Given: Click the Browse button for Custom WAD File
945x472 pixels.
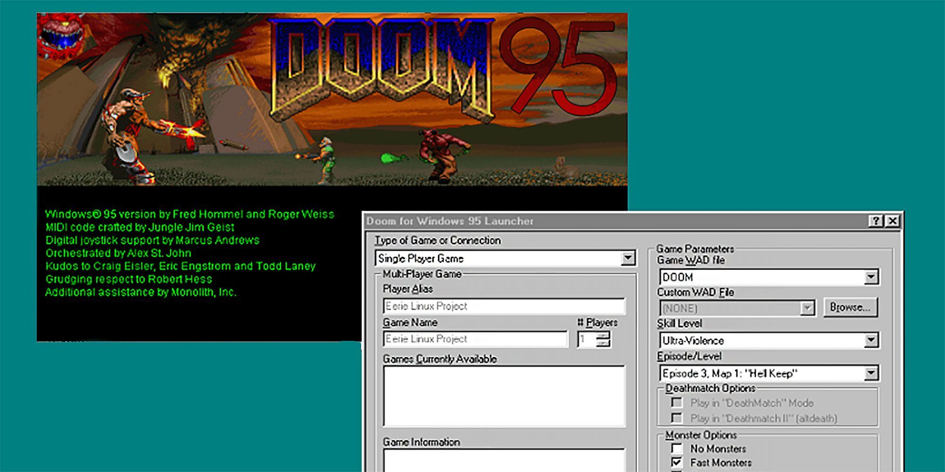Looking at the screenshot, I should pyautogui.click(x=851, y=307).
